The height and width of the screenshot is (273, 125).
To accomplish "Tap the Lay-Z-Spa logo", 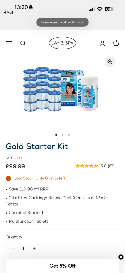I will coord(62,43).
